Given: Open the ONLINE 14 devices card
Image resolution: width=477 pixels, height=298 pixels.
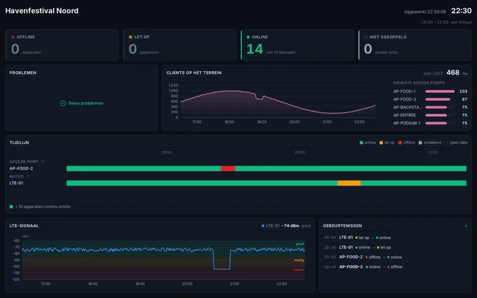Looking at the screenshot, I should tap(297, 45).
